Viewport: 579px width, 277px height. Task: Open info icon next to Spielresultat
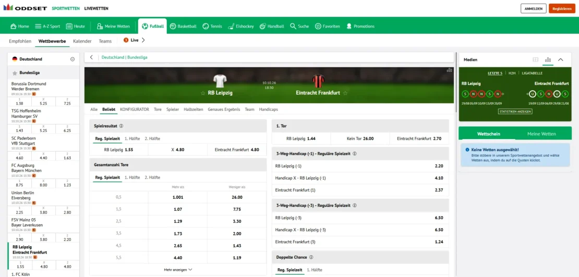click(x=121, y=125)
